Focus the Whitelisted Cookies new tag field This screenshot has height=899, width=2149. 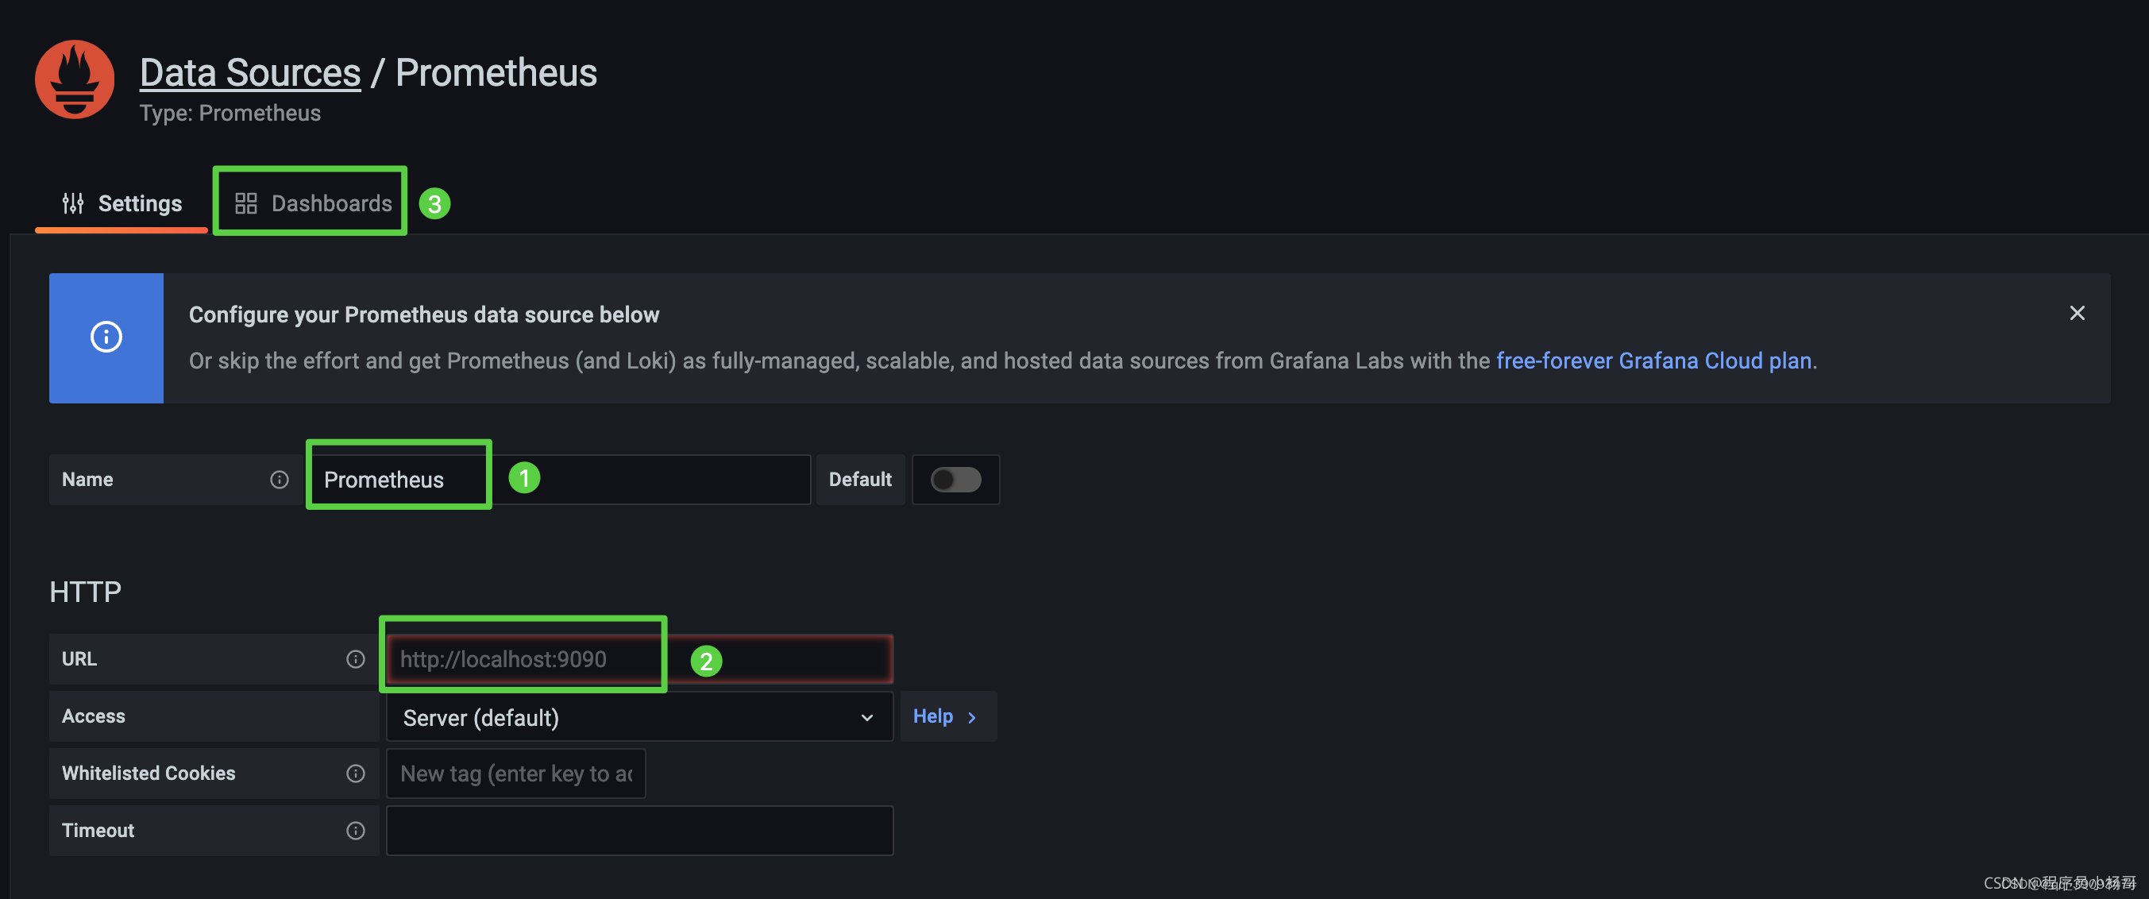(515, 773)
